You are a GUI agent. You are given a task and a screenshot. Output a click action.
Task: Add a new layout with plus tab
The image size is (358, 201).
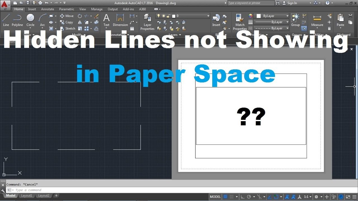pyautogui.click(x=56, y=196)
